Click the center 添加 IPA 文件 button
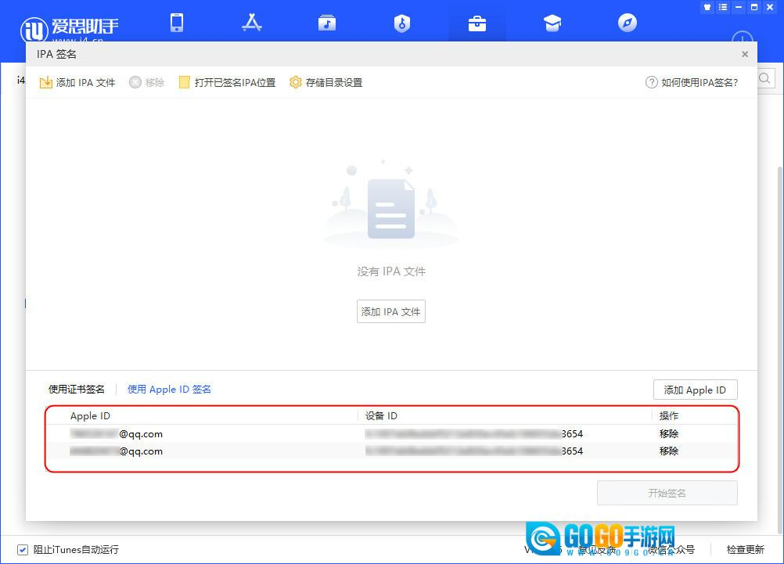 (390, 311)
